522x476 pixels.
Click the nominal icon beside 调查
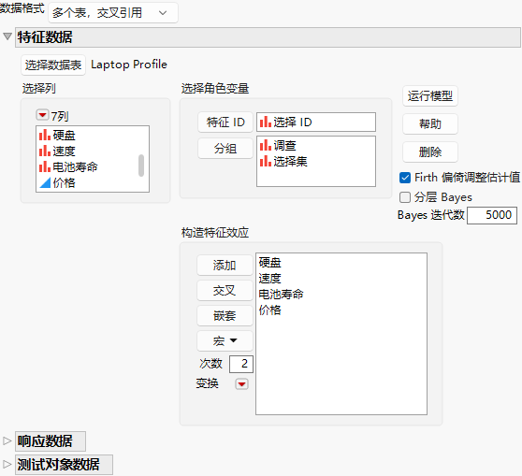(266, 145)
